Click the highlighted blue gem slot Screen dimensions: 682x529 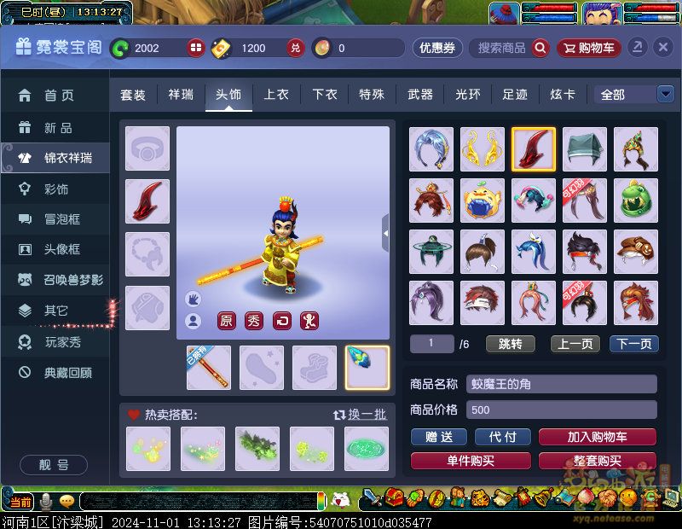(x=367, y=368)
